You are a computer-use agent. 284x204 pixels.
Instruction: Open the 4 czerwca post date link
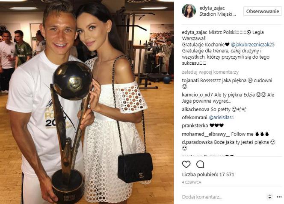pos(192,182)
